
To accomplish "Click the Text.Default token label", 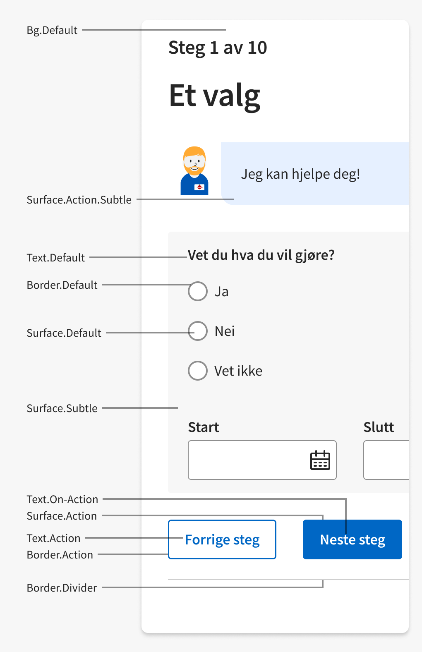I will (55, 257).
